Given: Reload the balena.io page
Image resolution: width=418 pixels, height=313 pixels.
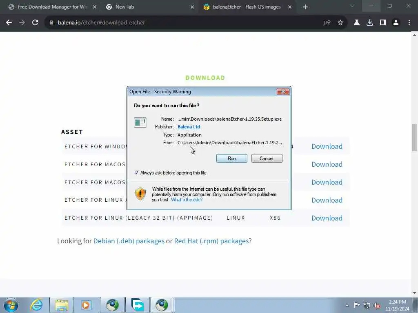Looking at the screenshot, I should tap(35, 23).
